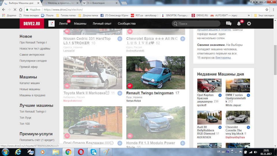Open Renault Twingo twingoman title link
The image size is (277, 156).
pos(150,93)
